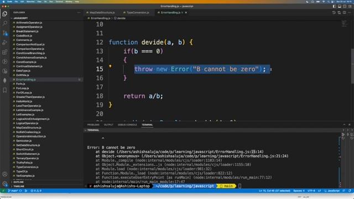Open the Source Control view

coord(5,33)
